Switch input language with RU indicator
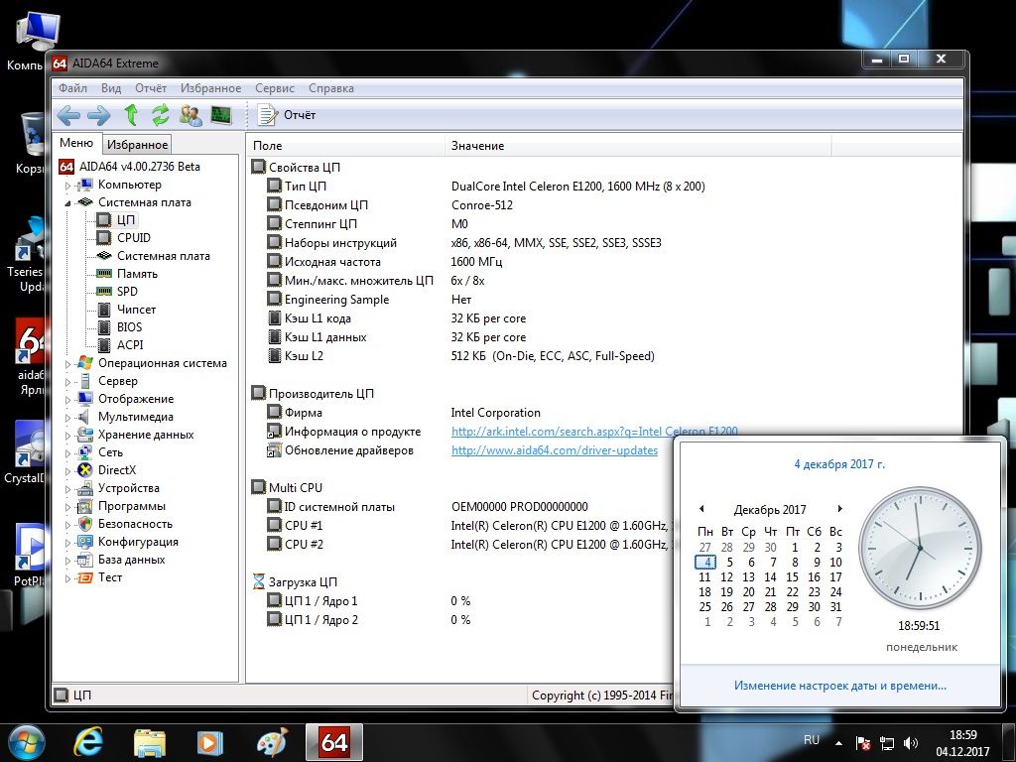 click(x=812, y=740)
